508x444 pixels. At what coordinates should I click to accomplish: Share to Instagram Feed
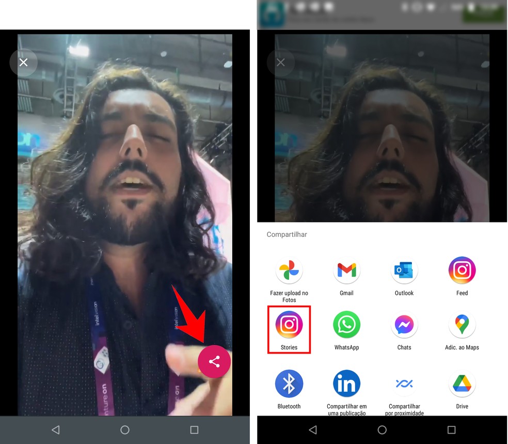click(x=462, y=277)
